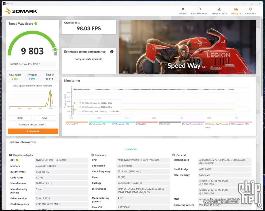This screenshot has height=211, width=265.
Task: Click the Monitoring panel heading
Action: pos(72,81)
